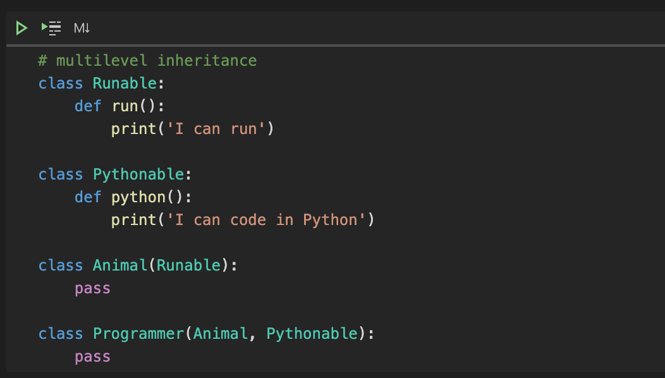
Task: Click the 'def' keyword before run()
Action: point(88,106)
